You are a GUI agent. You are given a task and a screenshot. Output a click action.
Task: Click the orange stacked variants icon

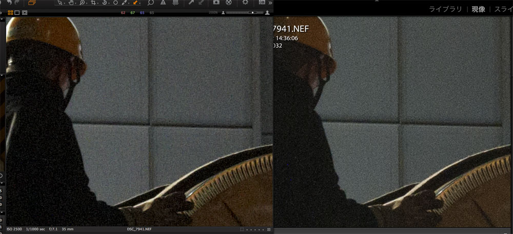tap(32, 2)
